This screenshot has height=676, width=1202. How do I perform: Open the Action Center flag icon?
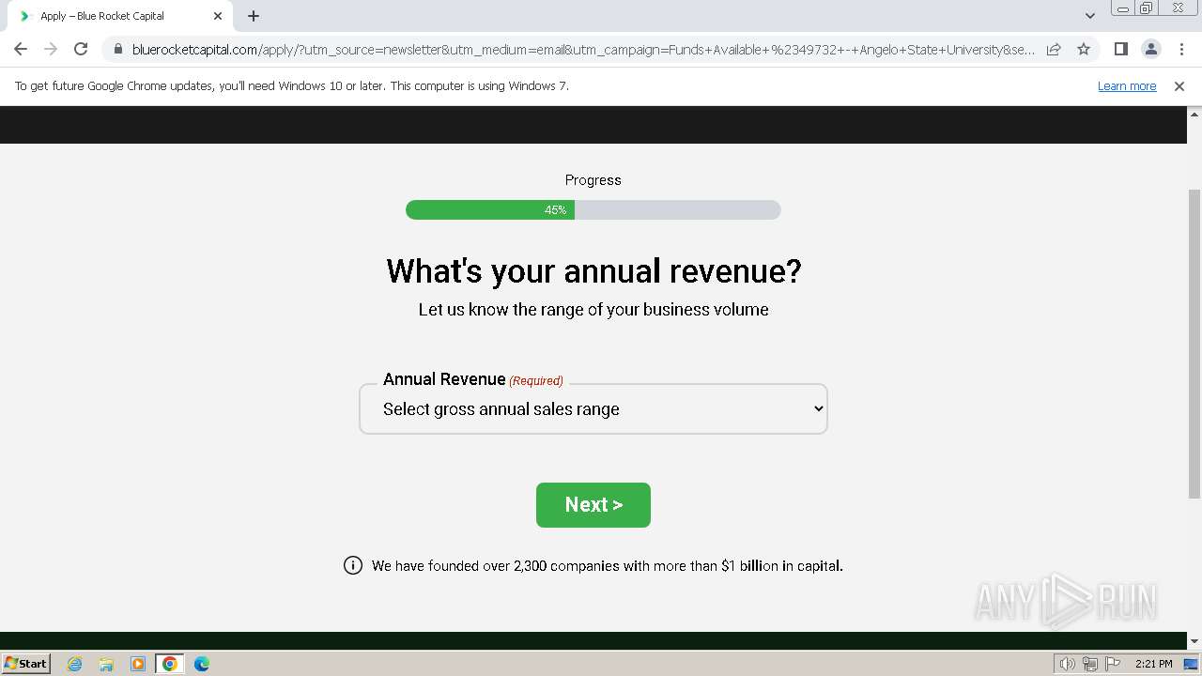tap(1111, 664)
